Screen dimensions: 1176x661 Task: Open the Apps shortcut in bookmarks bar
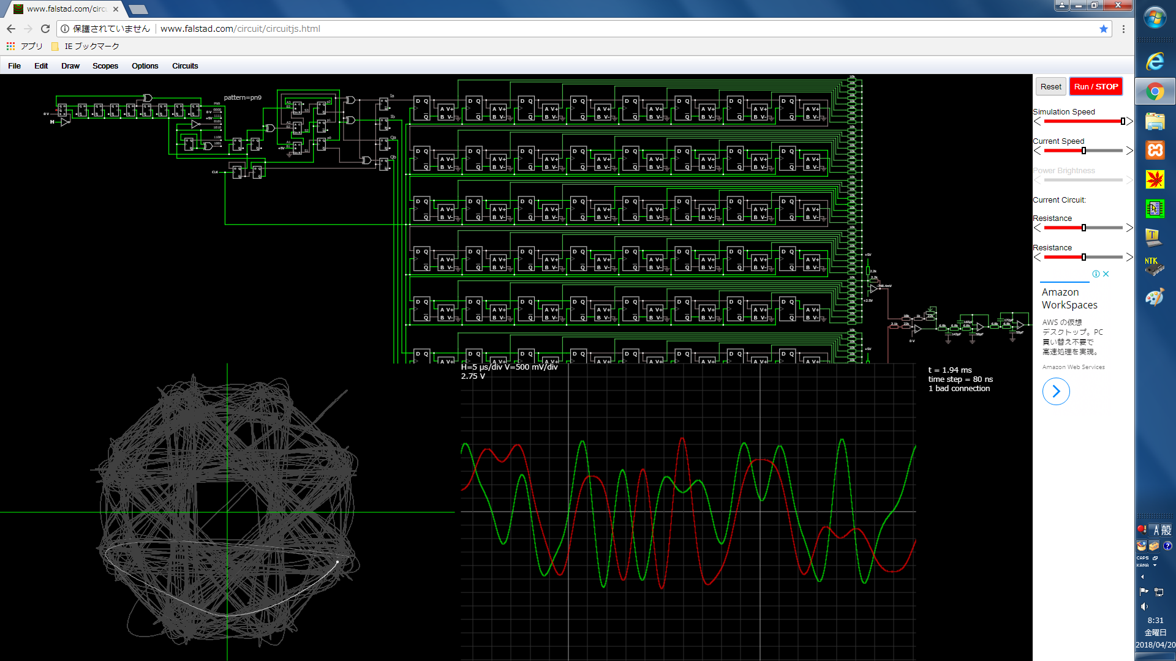coord(24,47)
